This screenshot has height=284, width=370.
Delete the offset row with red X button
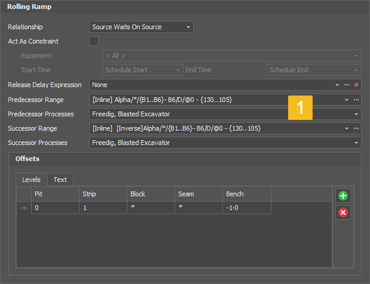coord(343,212)
